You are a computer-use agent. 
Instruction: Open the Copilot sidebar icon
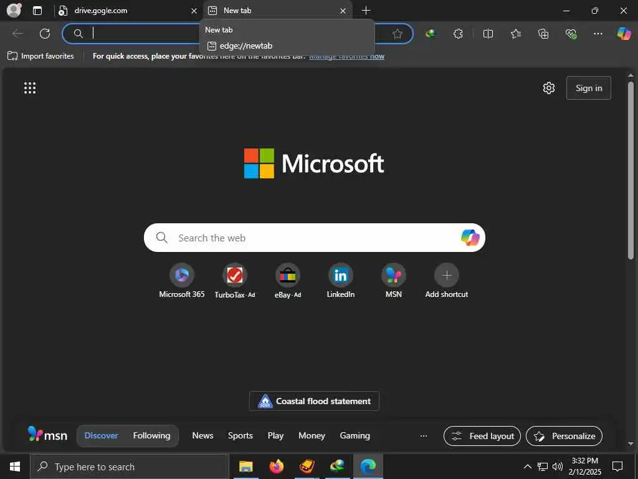pyautogui.click(x=624, y=34)
